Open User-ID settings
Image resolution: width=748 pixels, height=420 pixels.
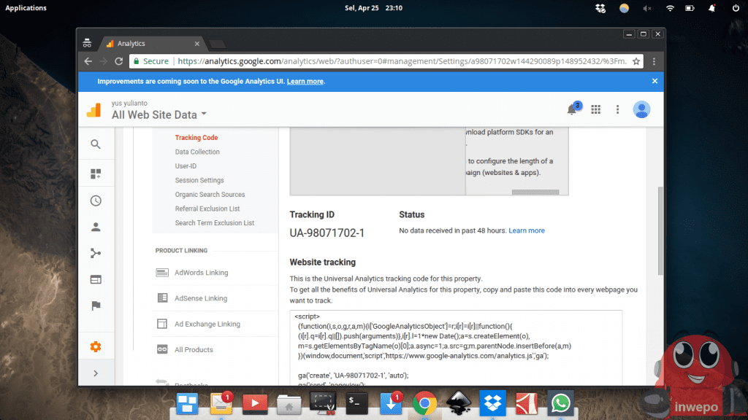(x=186, y=166)
